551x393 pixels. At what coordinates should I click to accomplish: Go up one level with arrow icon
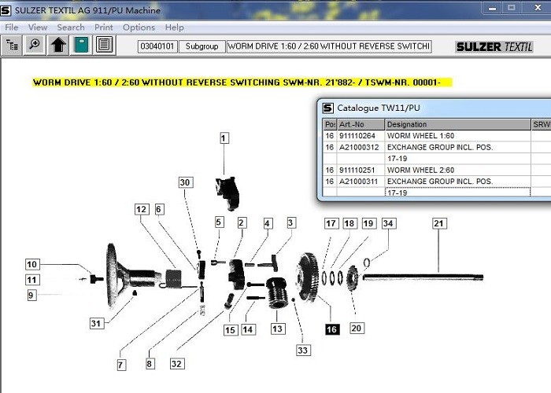(58, 46)
